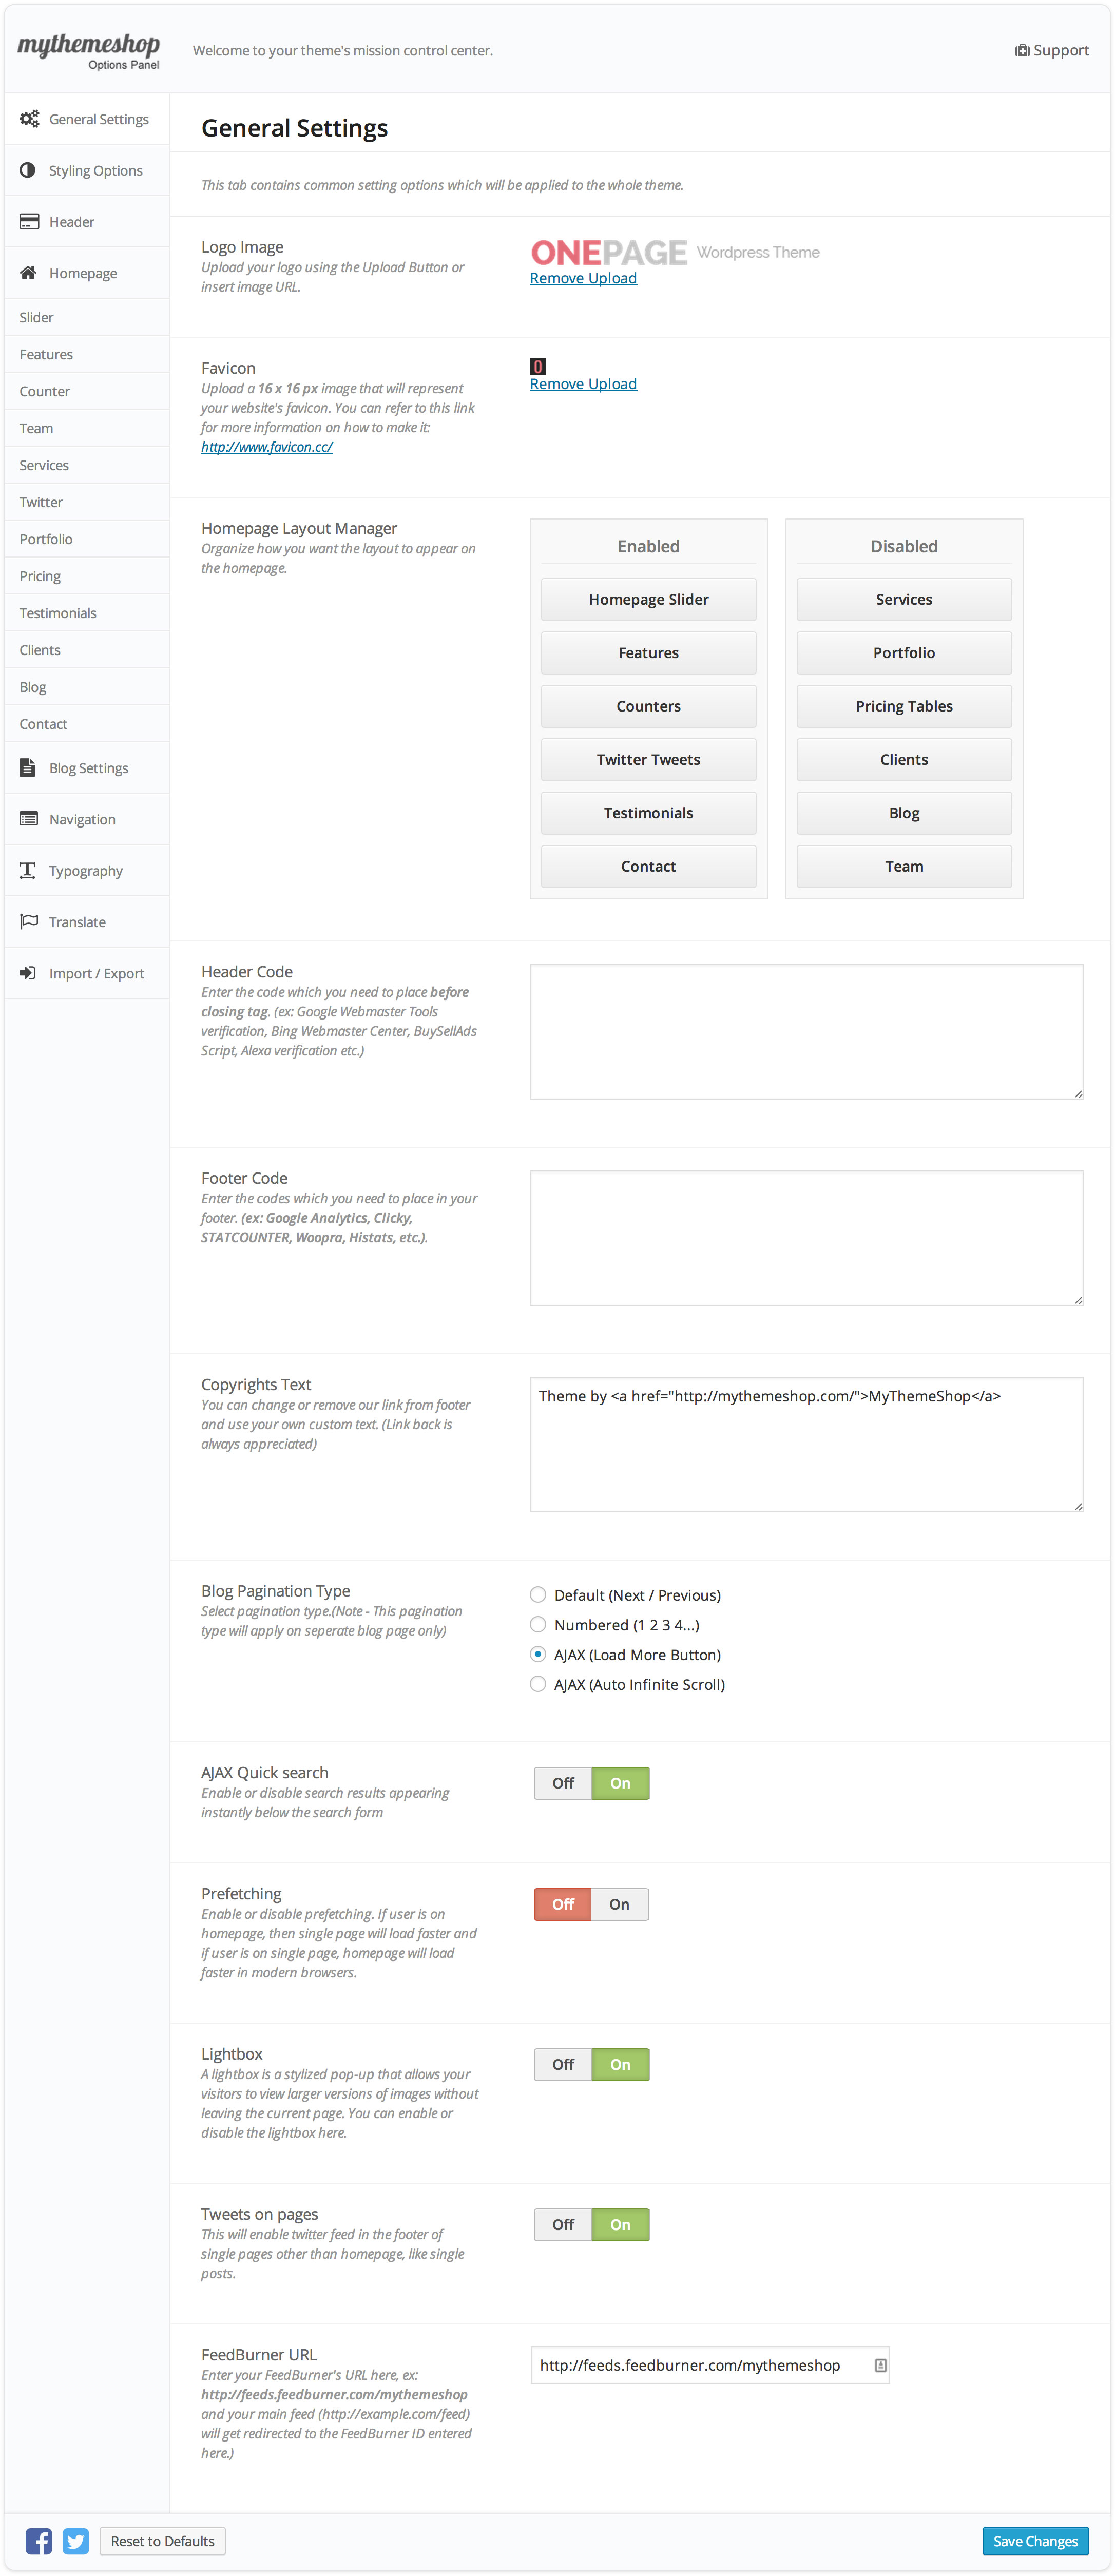Click the Twitter Tweets layout block
This screenshot has width=1115, height=2576.
pos(648,760)
